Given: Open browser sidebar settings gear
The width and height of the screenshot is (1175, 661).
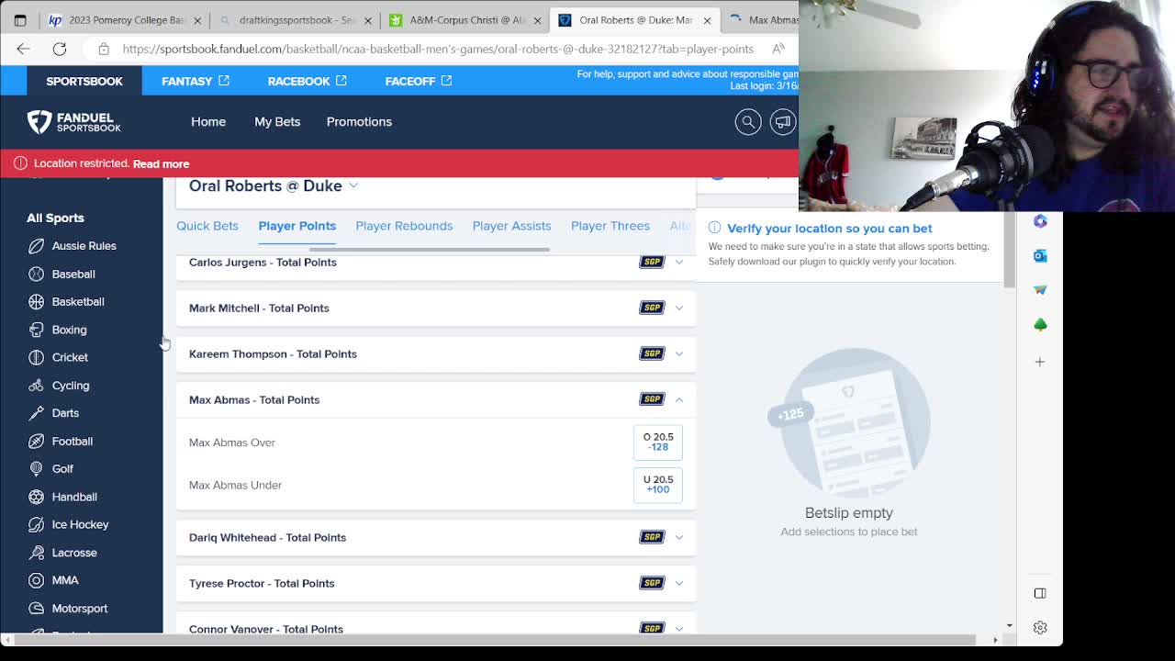Looking at the screenshot, I should coord(1040,628).
